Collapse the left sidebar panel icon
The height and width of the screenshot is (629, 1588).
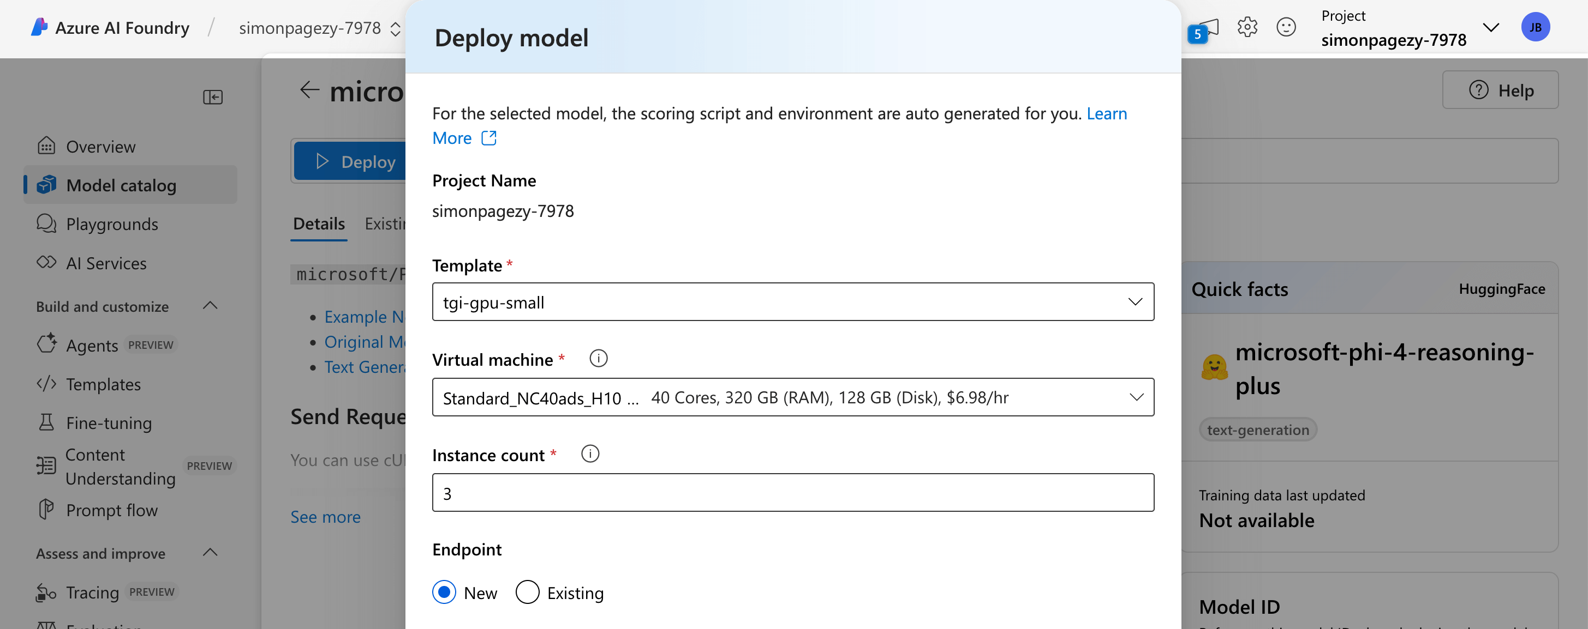213,97
